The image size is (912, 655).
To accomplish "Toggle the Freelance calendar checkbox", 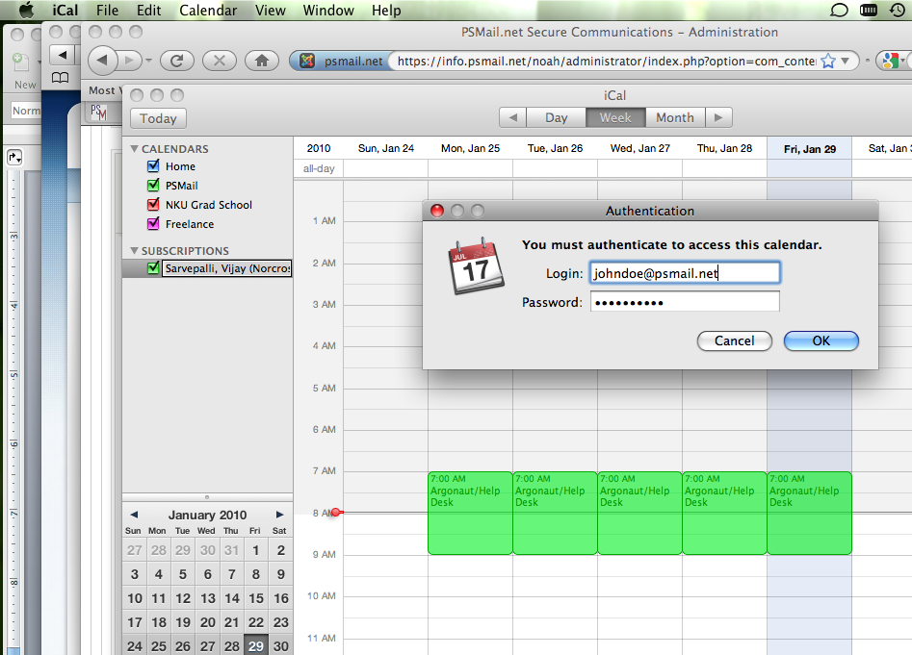I will point(153,223).
